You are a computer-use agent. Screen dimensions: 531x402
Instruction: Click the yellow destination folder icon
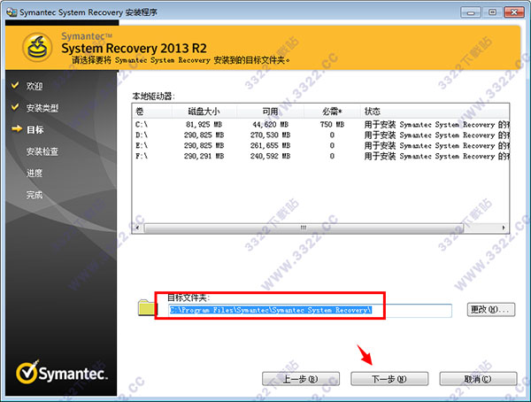coord(147,307)
